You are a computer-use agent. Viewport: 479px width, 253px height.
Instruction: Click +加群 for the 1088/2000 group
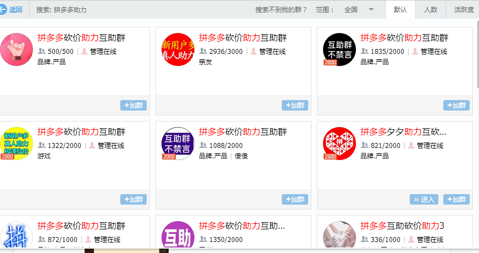point(295,200)
